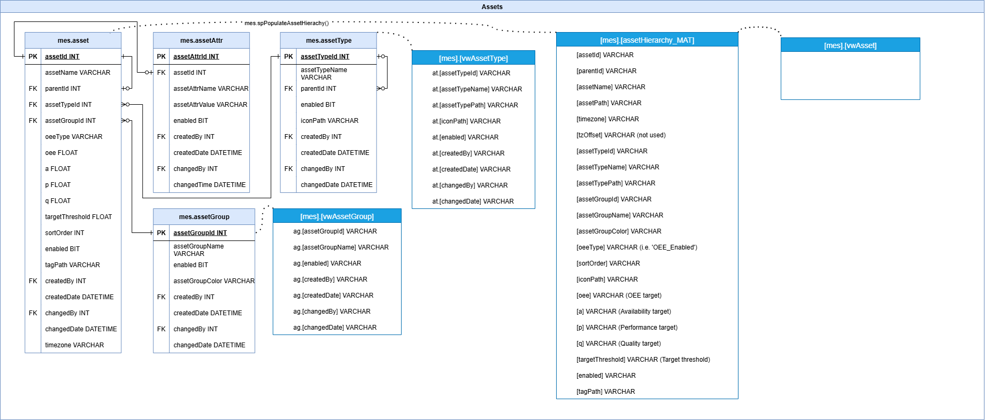Screen dimensions: 985x420
Task: Select [assetPath] VARCHAR in assetHierarchy_MAT
Action: [647, 103]
